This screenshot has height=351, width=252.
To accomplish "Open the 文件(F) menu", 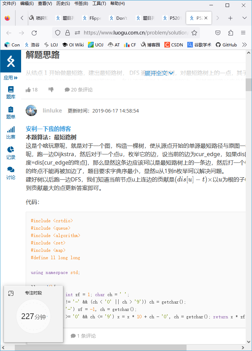I will point(9,4).
